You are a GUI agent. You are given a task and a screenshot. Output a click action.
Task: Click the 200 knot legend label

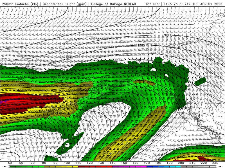tap(181, 163)
